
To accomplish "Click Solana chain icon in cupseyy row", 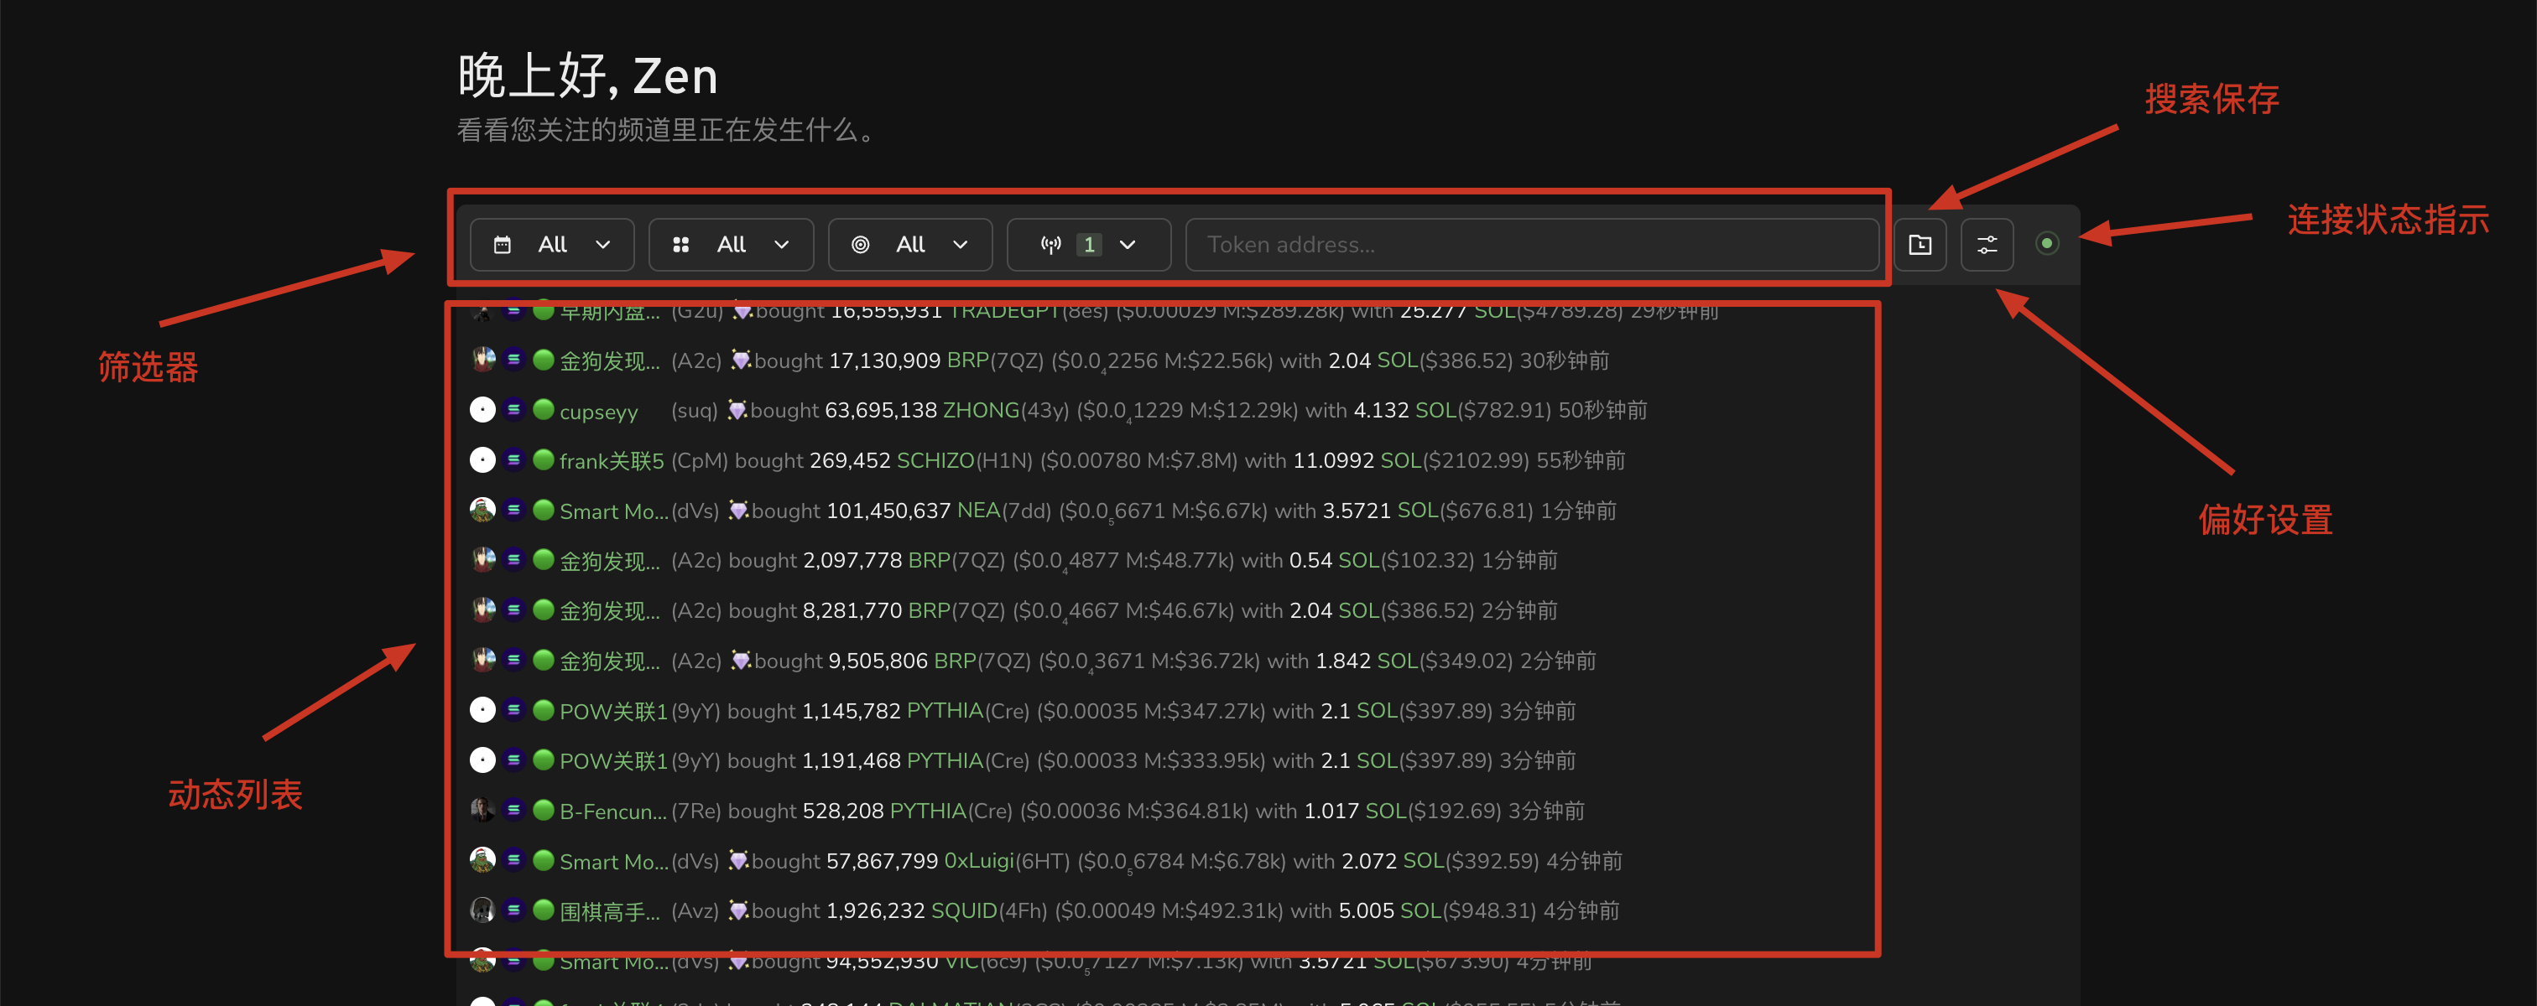I will click(513, 409).
